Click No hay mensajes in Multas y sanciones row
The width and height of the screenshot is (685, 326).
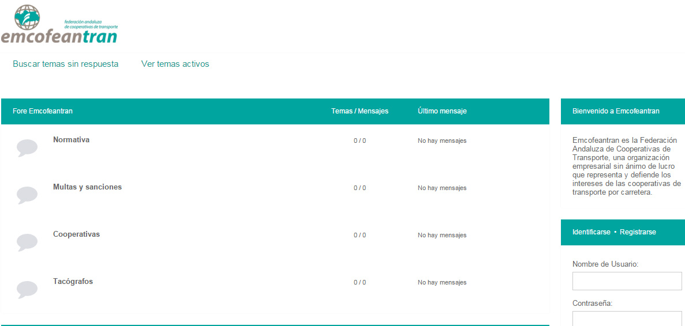(x=442, y=188)
